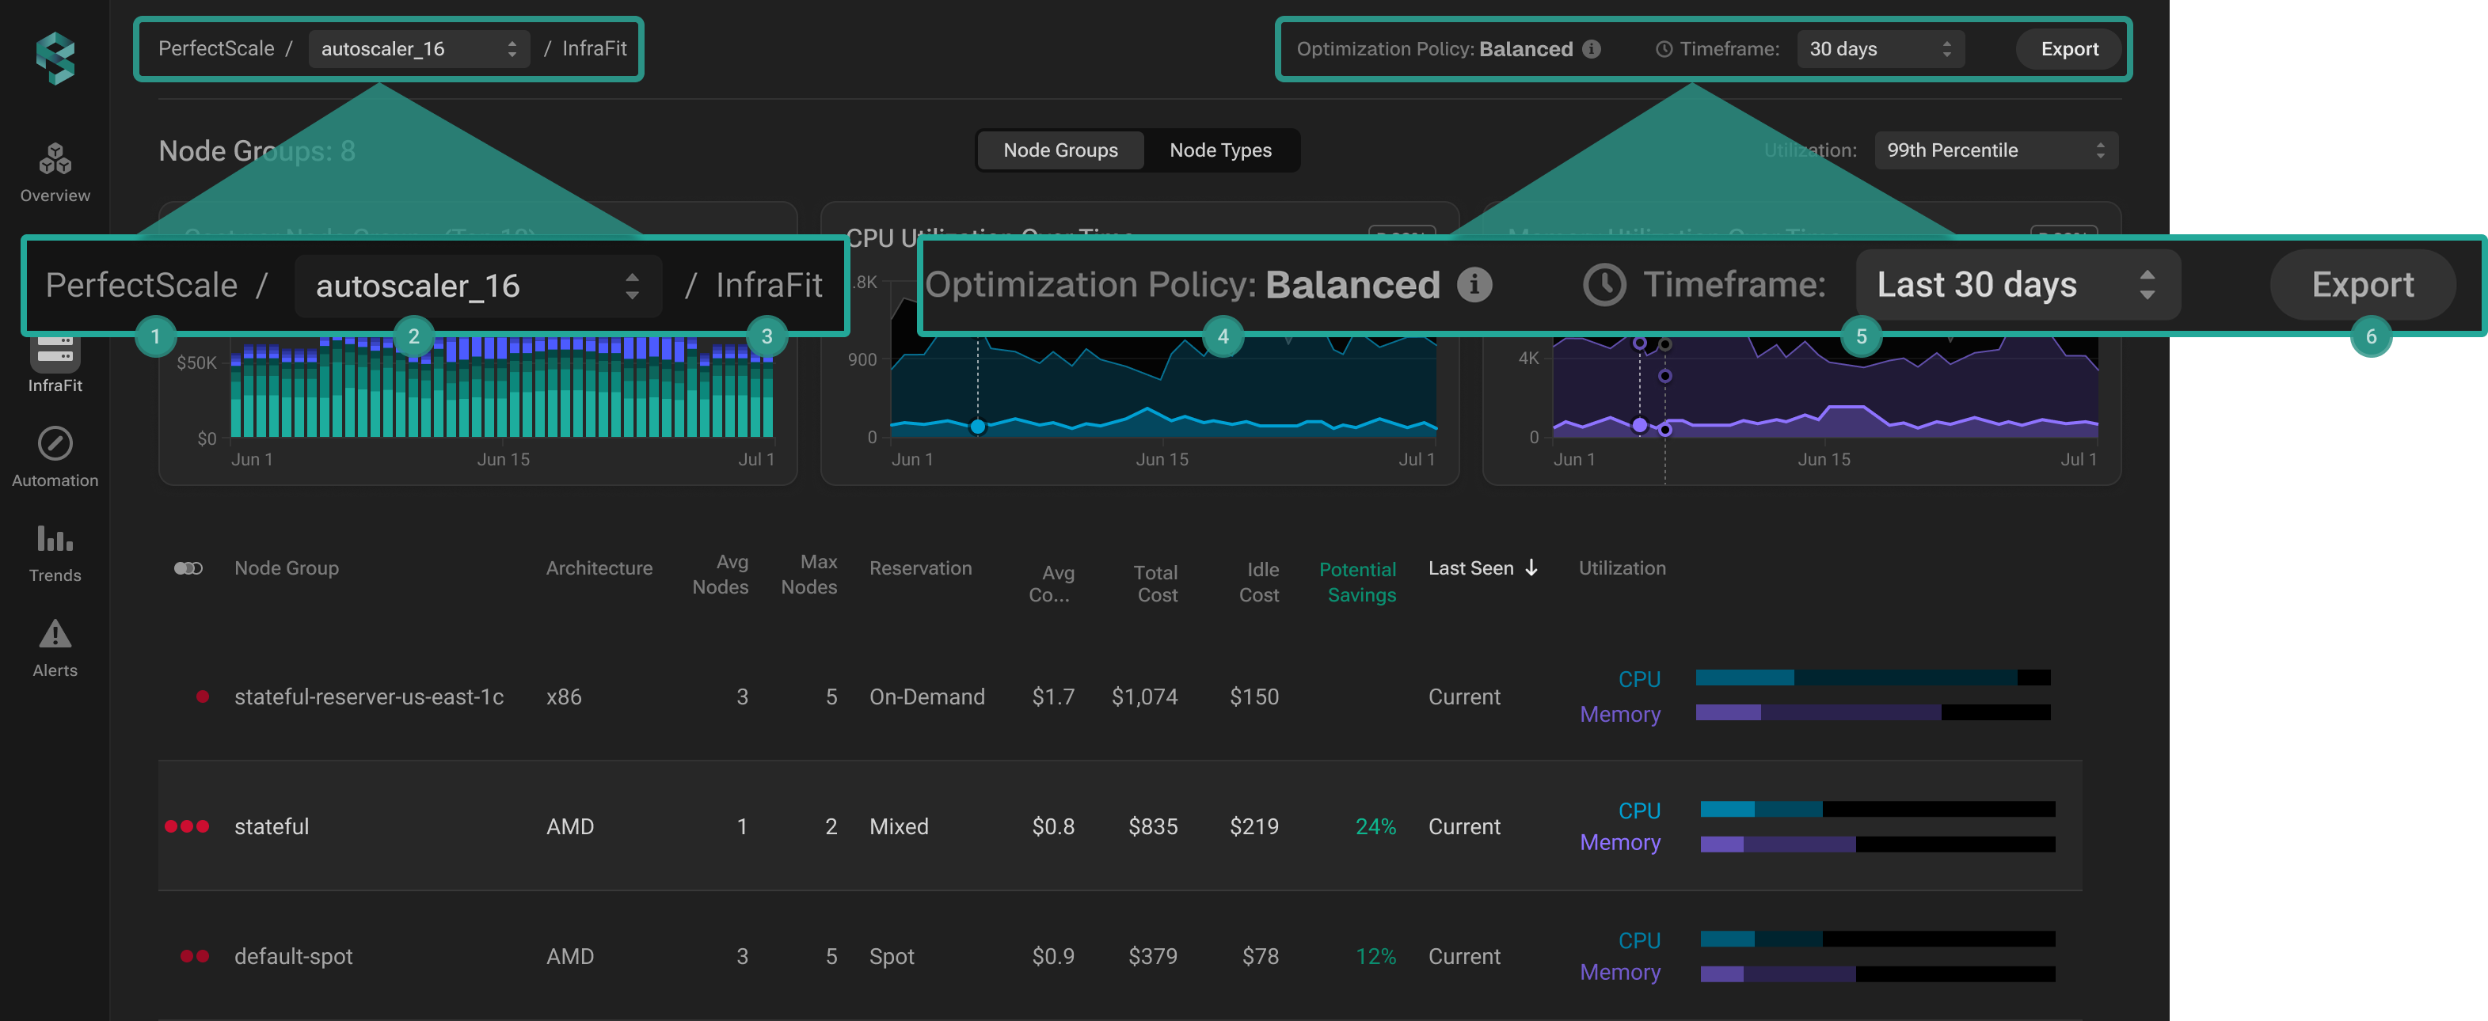
Task: Open the 30 days timeframe dropdown in the top header
Action: coord(1881,49)
